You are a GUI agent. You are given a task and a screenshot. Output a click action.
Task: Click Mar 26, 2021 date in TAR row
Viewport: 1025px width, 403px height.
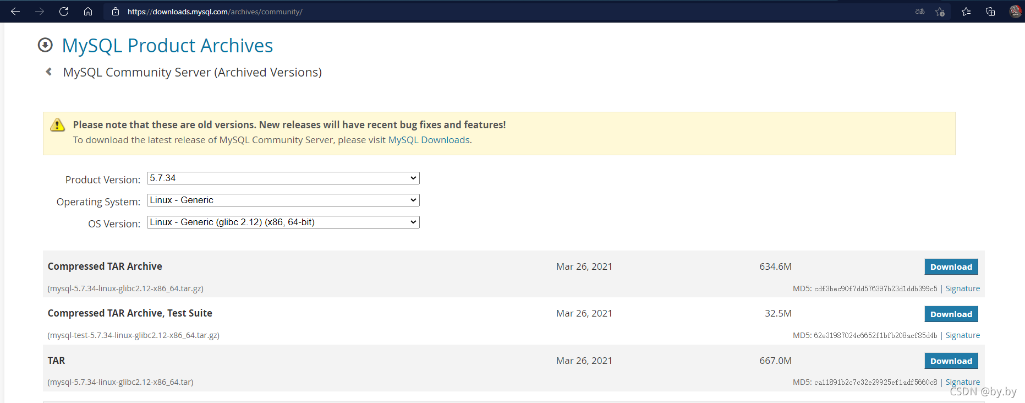click(x=584, y=361)
